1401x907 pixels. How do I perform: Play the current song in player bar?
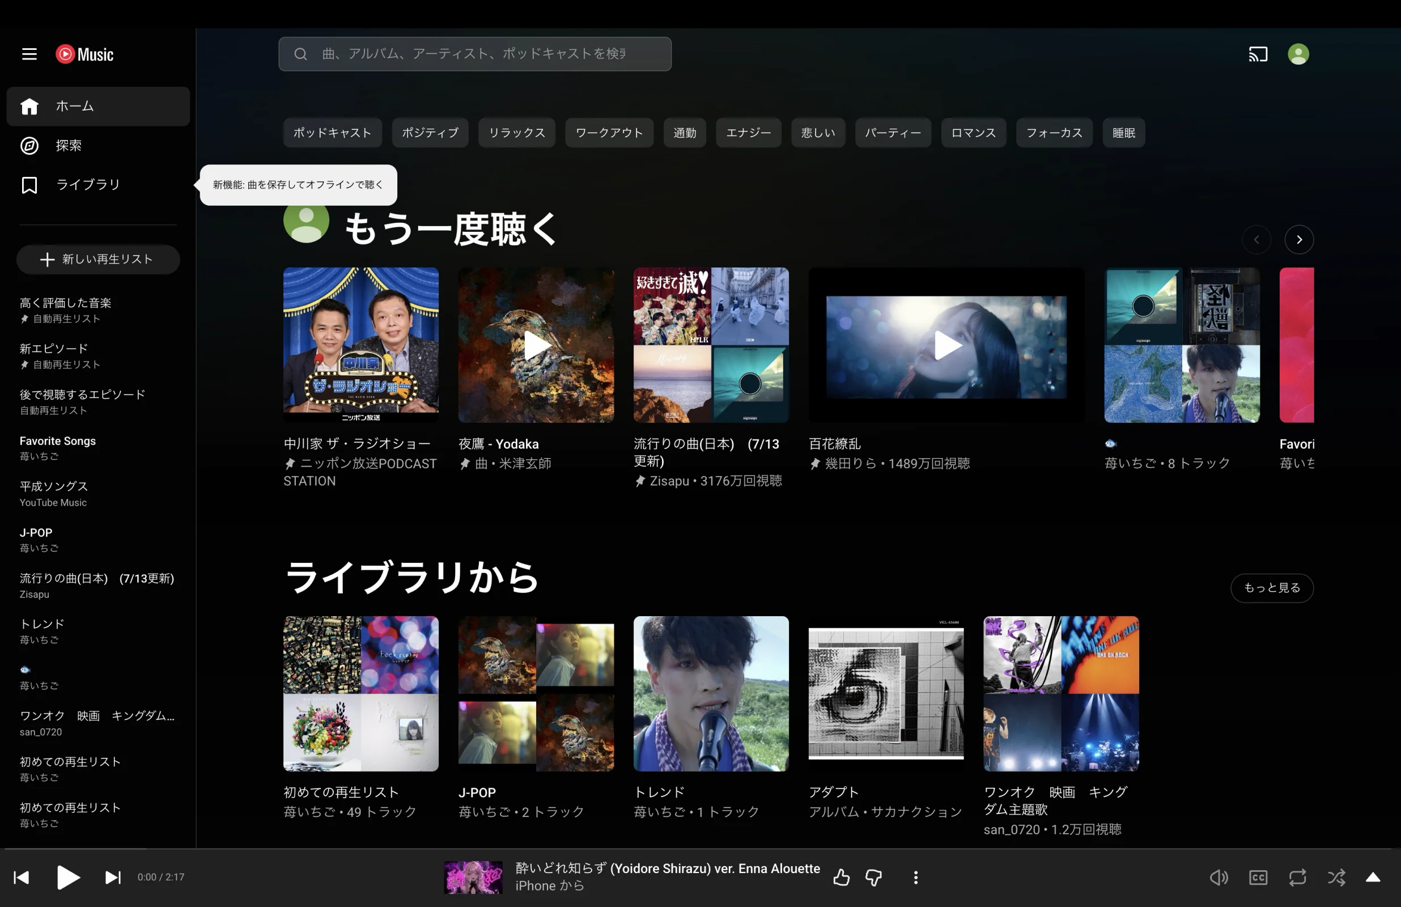coord(67,878)
